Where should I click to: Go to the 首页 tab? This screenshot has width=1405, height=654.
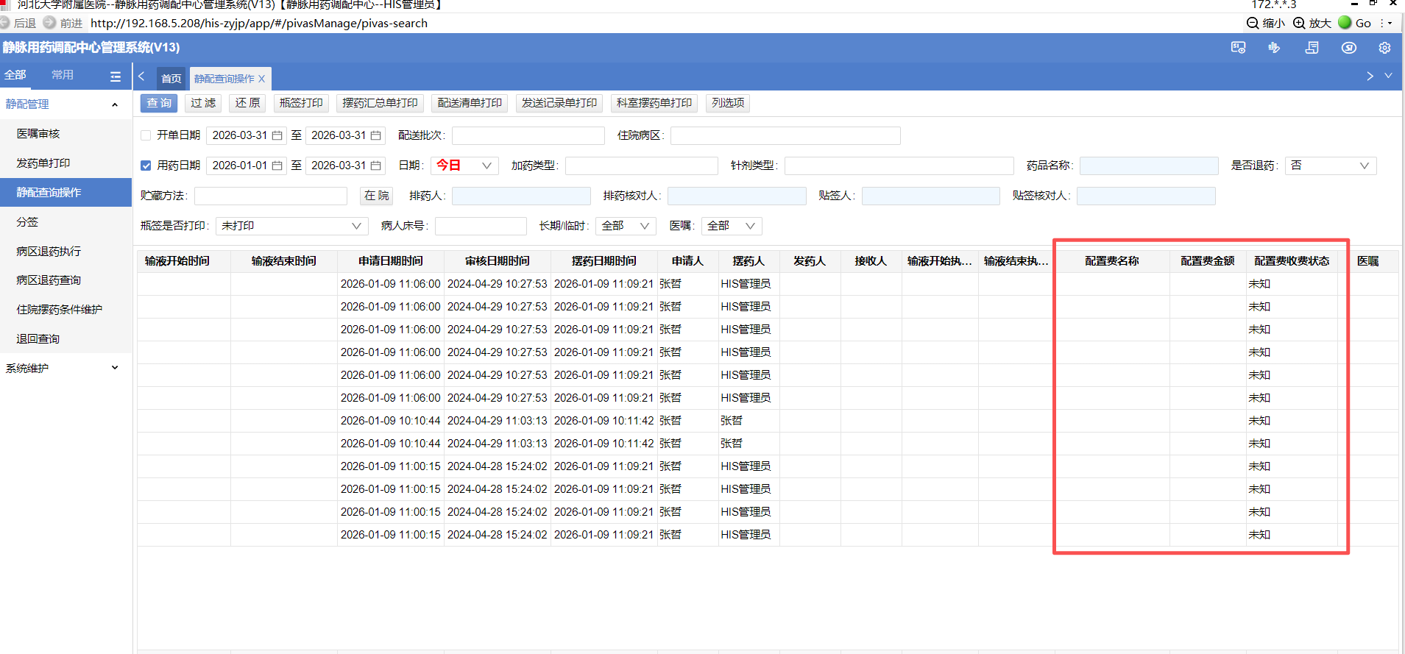(x=171, y=79)
